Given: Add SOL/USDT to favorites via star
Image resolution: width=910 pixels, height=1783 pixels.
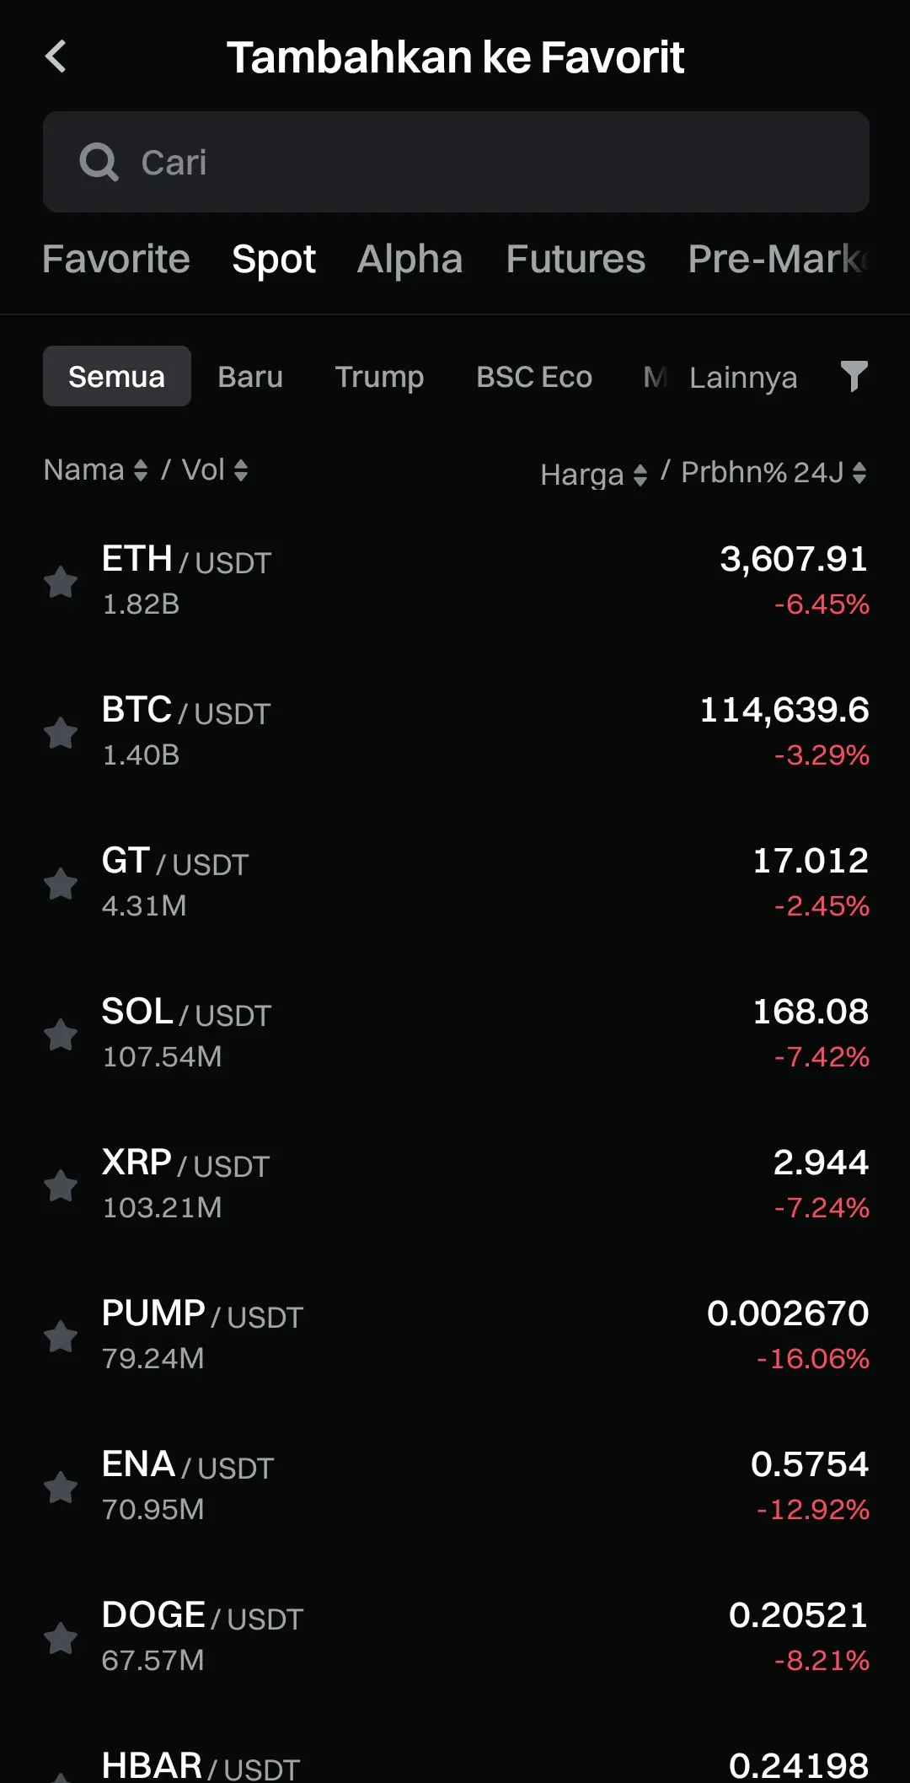Looking at the screenshot, I should [x=61, y=1034].
